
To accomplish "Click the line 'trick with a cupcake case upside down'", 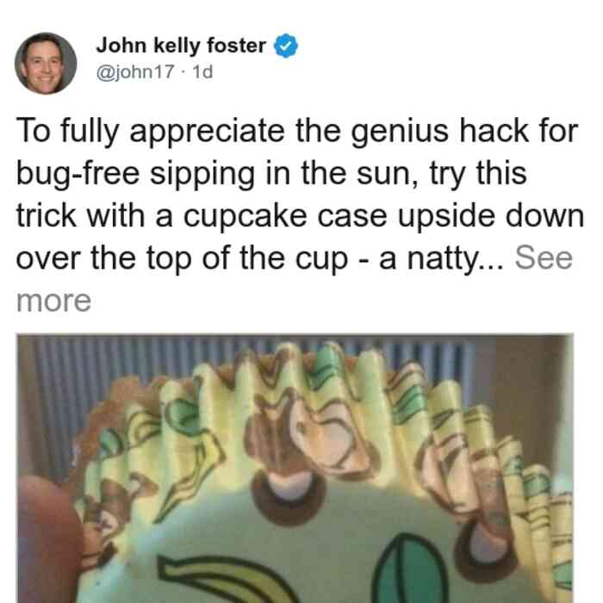I will click(300, 216).
